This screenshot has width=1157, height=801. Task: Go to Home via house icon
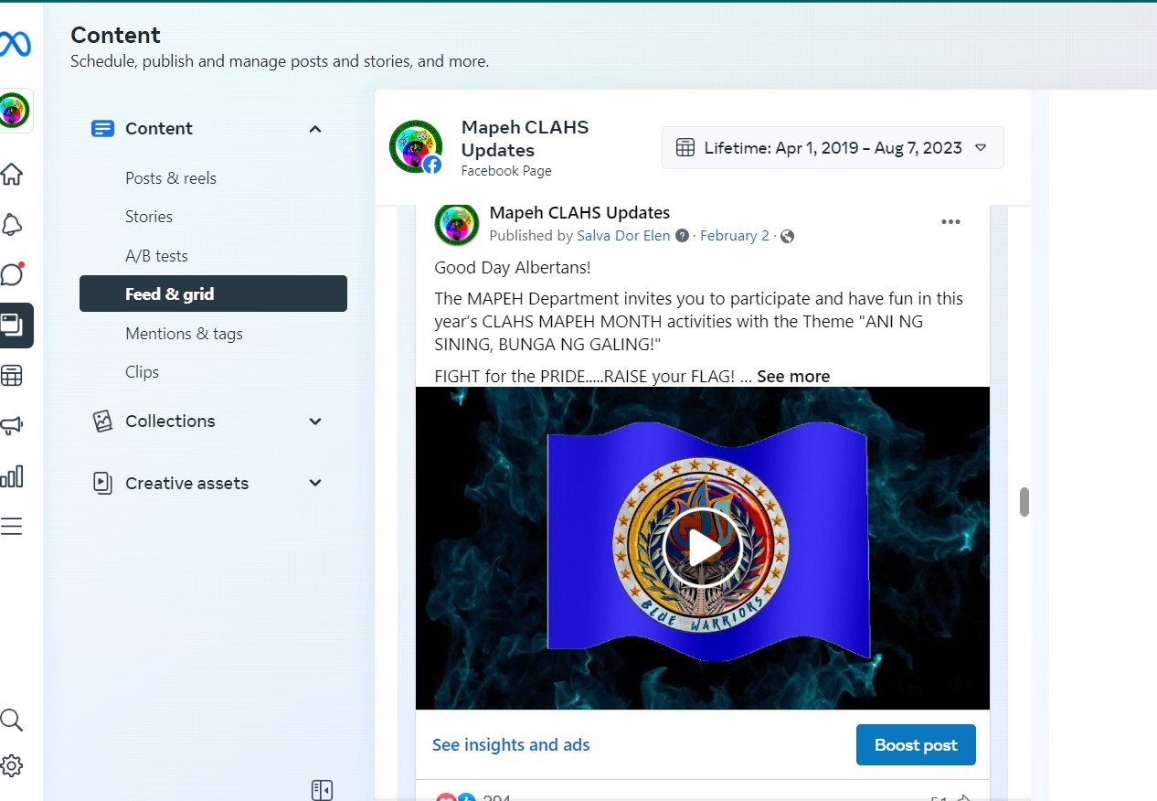(x=11, y=174)
